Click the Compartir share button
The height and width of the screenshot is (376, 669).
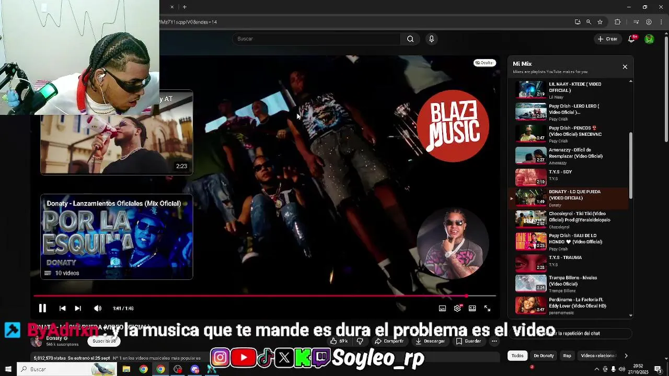tap(389, 341)
